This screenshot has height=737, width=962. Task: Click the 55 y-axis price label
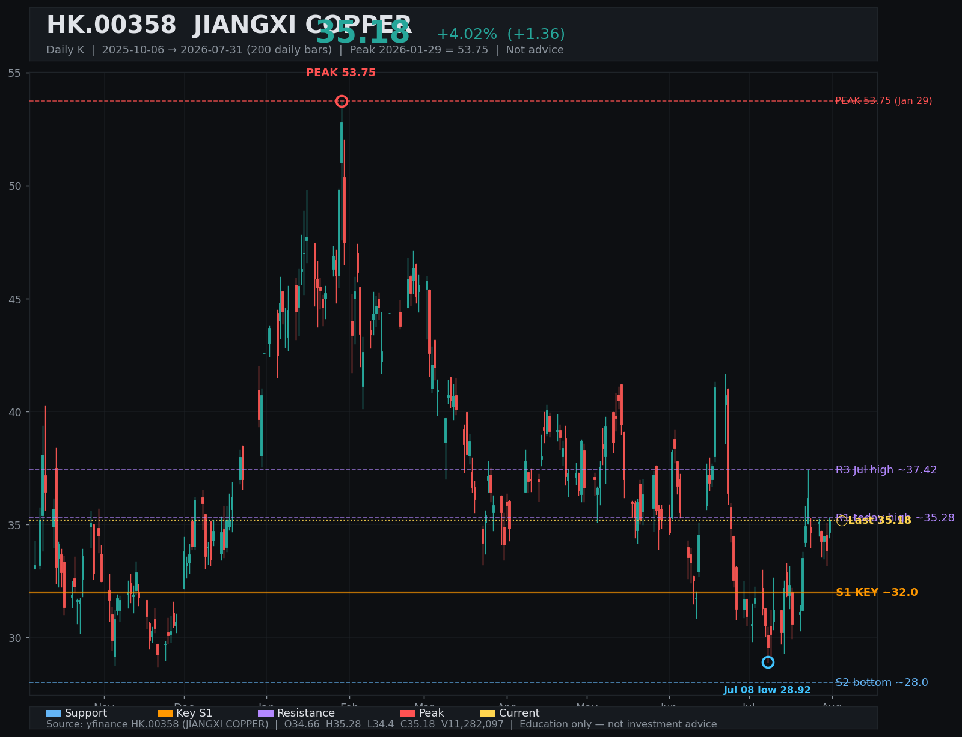tap(14, 73)
